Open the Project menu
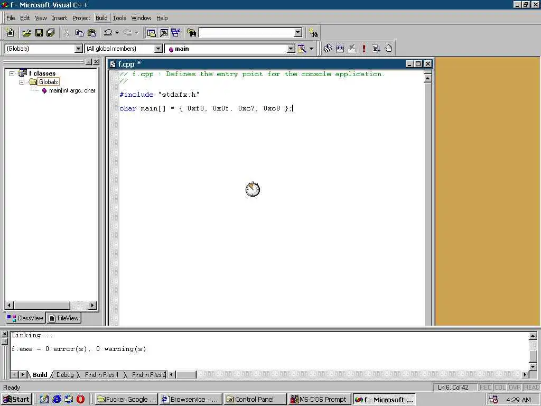541x406 pixels. click(x=81, y=18)
